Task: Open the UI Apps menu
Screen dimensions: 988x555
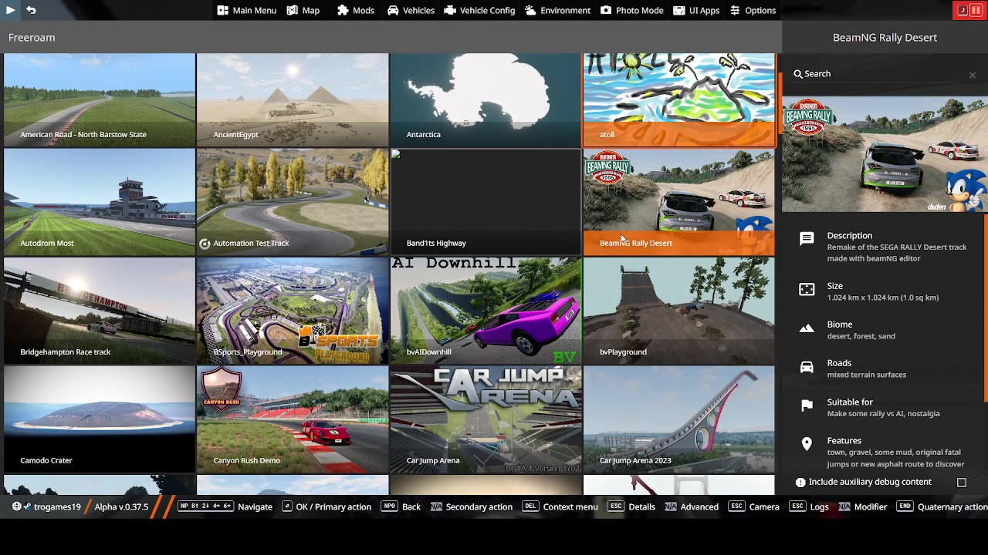Action: (x=696, y=10)
